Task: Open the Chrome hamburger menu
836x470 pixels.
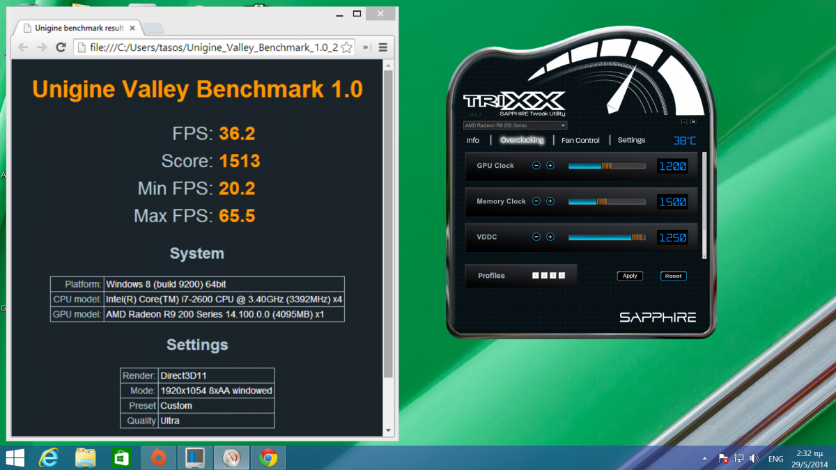Action: 382,47
